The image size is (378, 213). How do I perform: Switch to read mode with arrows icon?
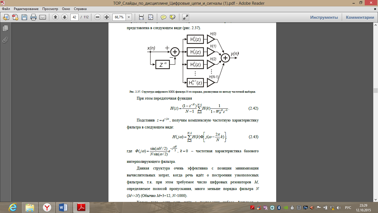[x=185, y=17]
